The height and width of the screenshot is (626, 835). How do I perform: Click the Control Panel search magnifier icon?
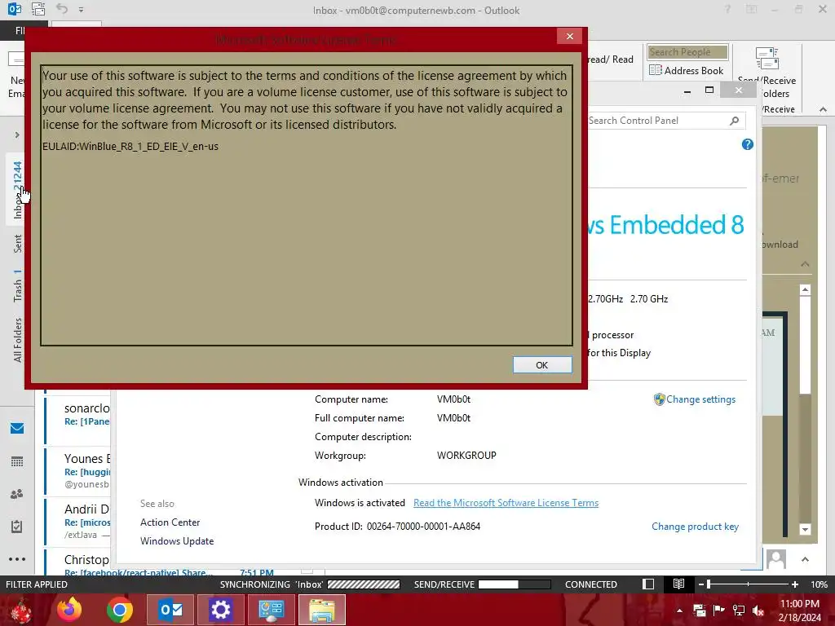click(x=735, y=121)
